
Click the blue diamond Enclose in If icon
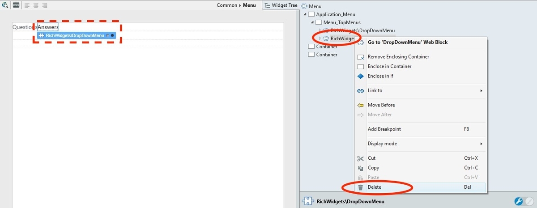point(361,76)
